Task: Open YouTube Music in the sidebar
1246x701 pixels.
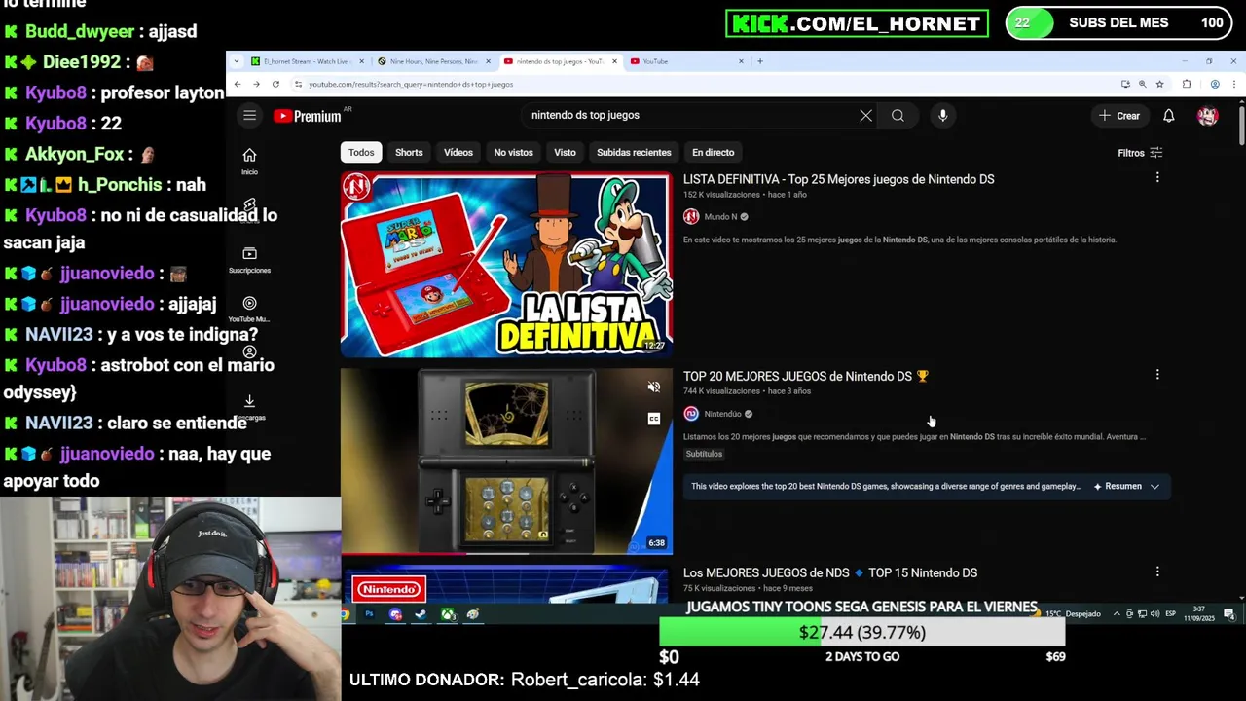Action: click(249, 309)
